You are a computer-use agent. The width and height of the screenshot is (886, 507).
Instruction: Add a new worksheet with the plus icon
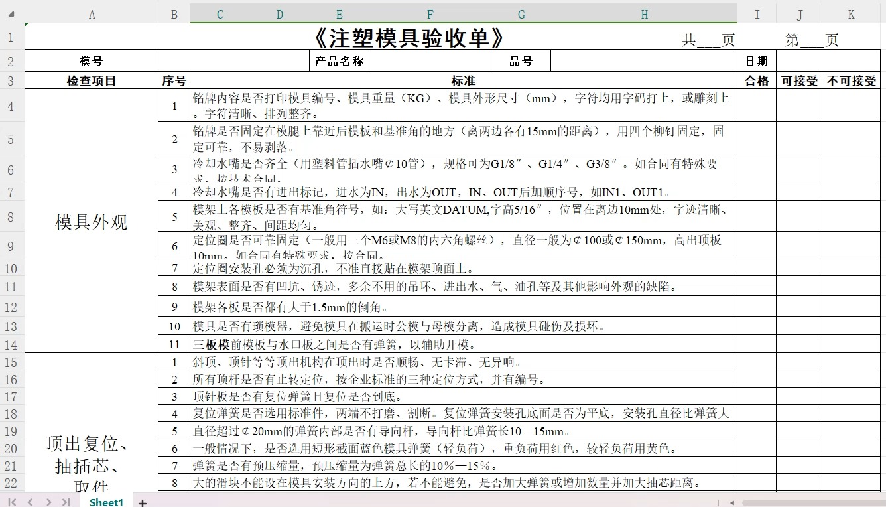[141, 502]
